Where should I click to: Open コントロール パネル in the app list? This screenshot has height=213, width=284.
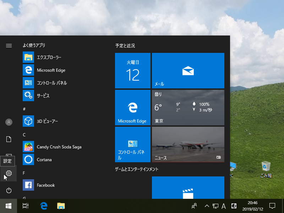point(65,83)
